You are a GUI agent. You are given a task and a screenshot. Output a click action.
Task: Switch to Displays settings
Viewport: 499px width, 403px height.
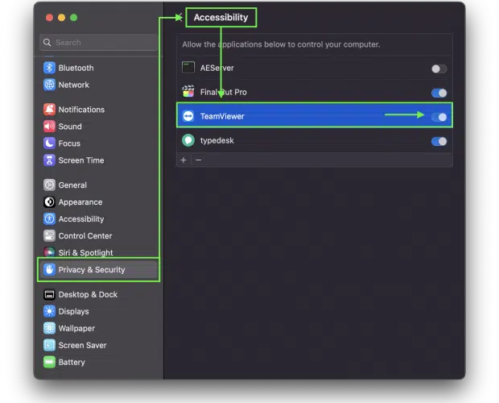pos(99,311)
